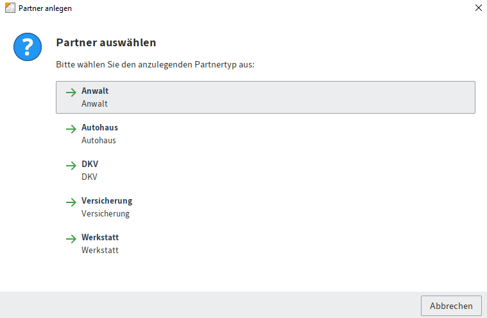The width and height of the screenshot is (487, 318).
Task: Click the green arrow beside Werkstatt
Action: [x=71, y=238]
